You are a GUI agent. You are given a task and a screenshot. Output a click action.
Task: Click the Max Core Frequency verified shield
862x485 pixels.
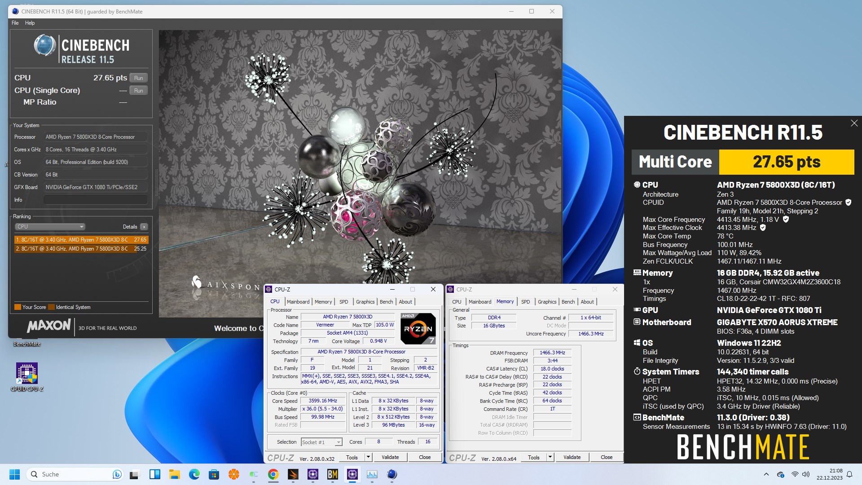(786, 219)
